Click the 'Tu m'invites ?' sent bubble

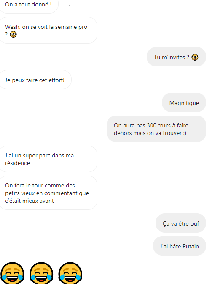(x=176, y=57)
